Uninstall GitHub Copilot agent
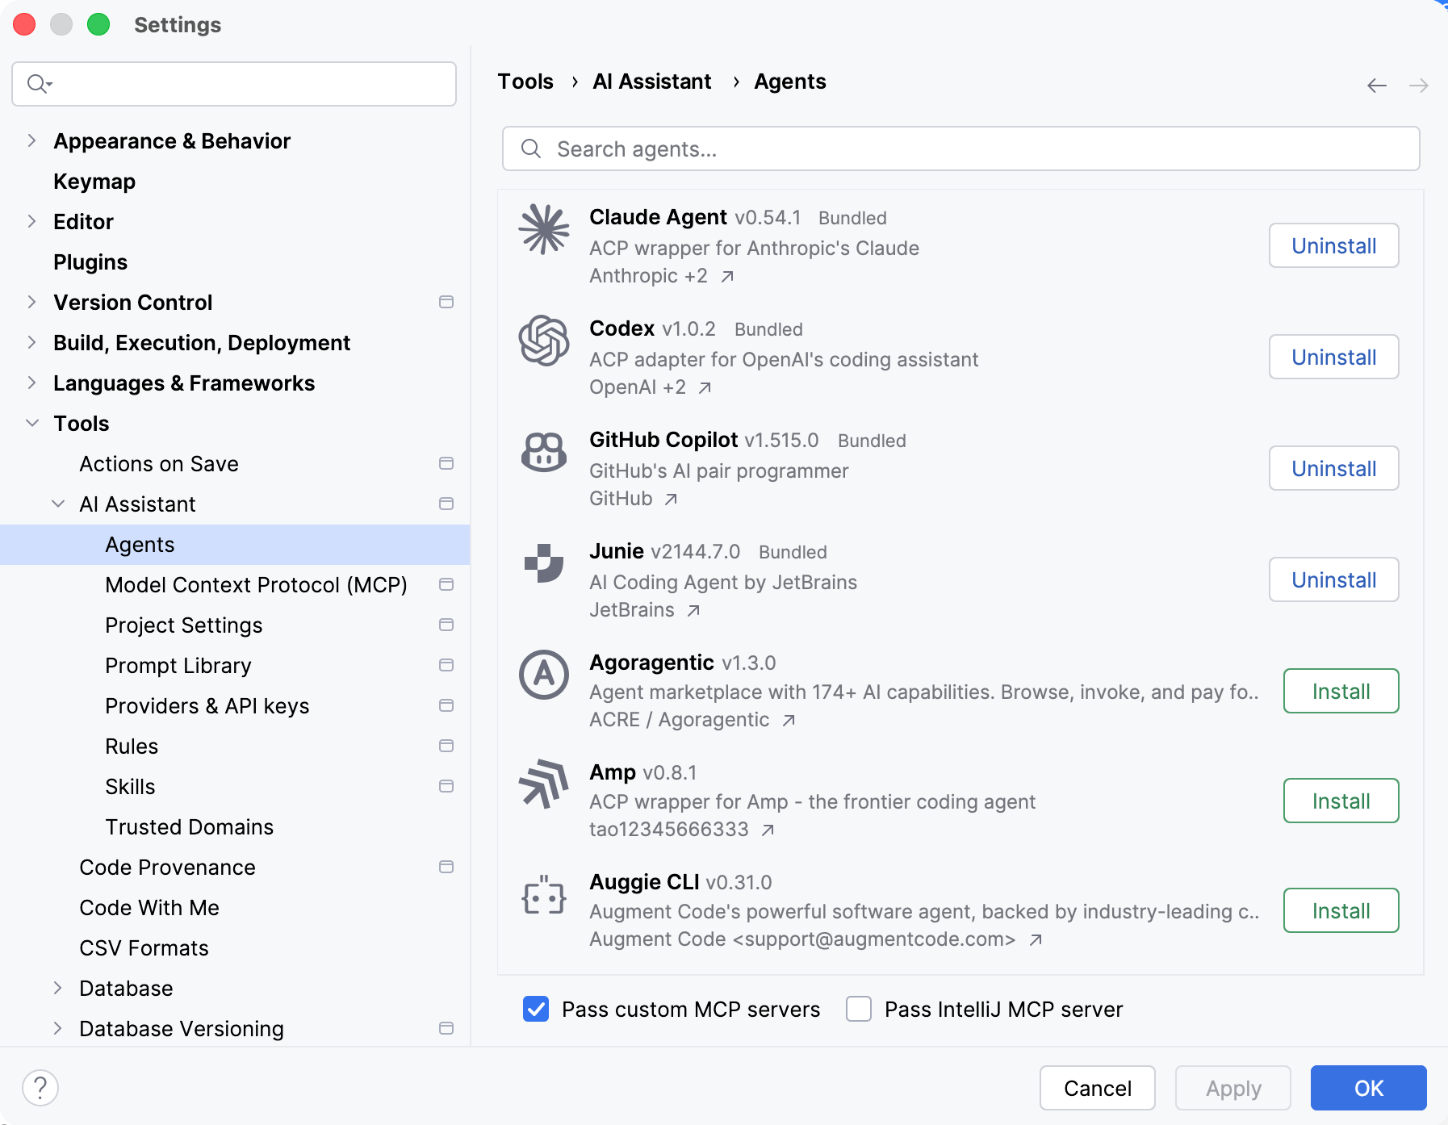This screenshot has width=1448, height=1125. click(x=1333, y=468)
